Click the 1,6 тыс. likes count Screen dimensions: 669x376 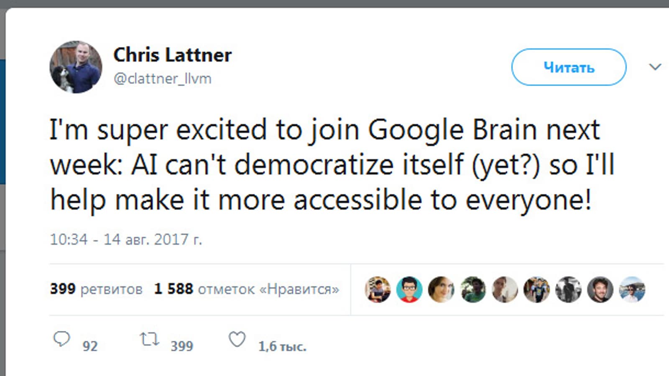point(282,346)
